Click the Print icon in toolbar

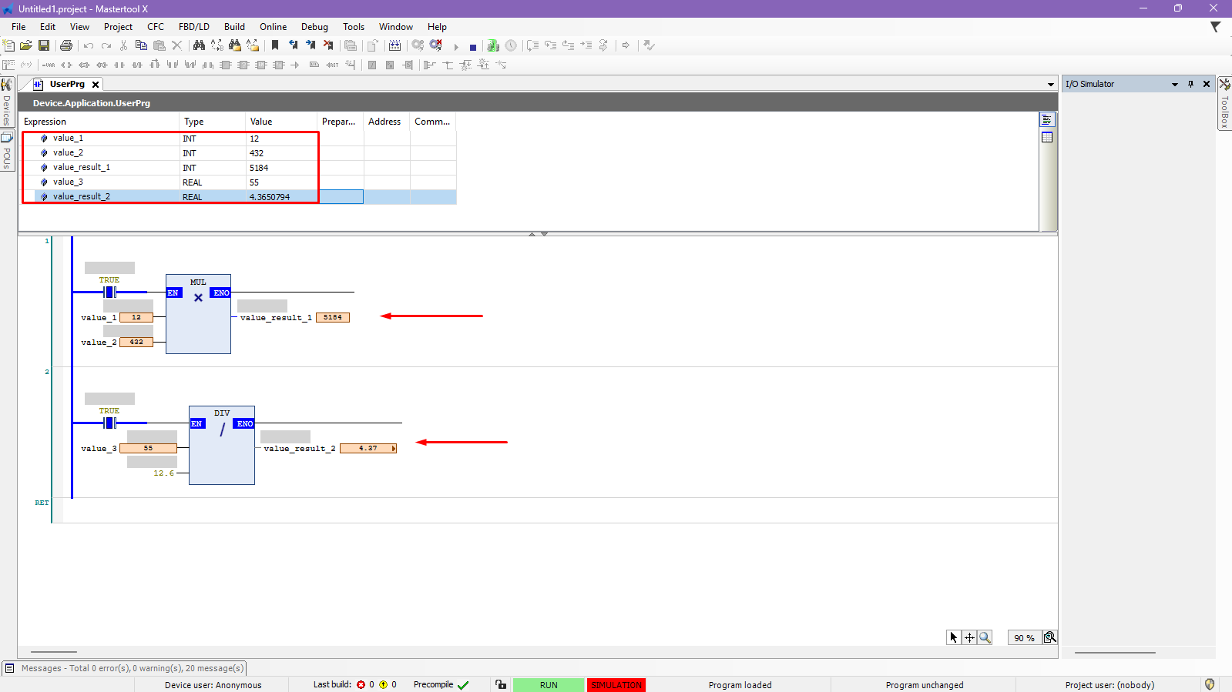click(x=66, y=45)
